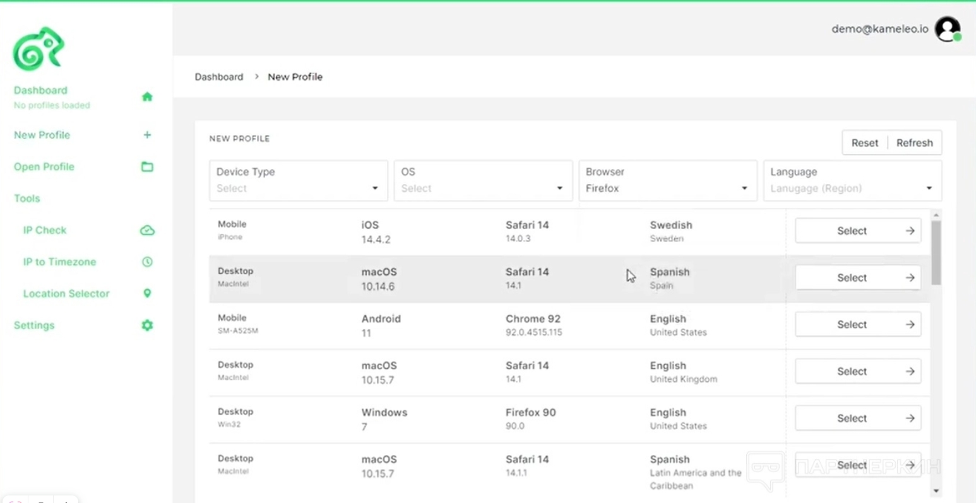976x503 pixels.
Task: Open the OS filter dropdown
Action: [x=483, y=180]
